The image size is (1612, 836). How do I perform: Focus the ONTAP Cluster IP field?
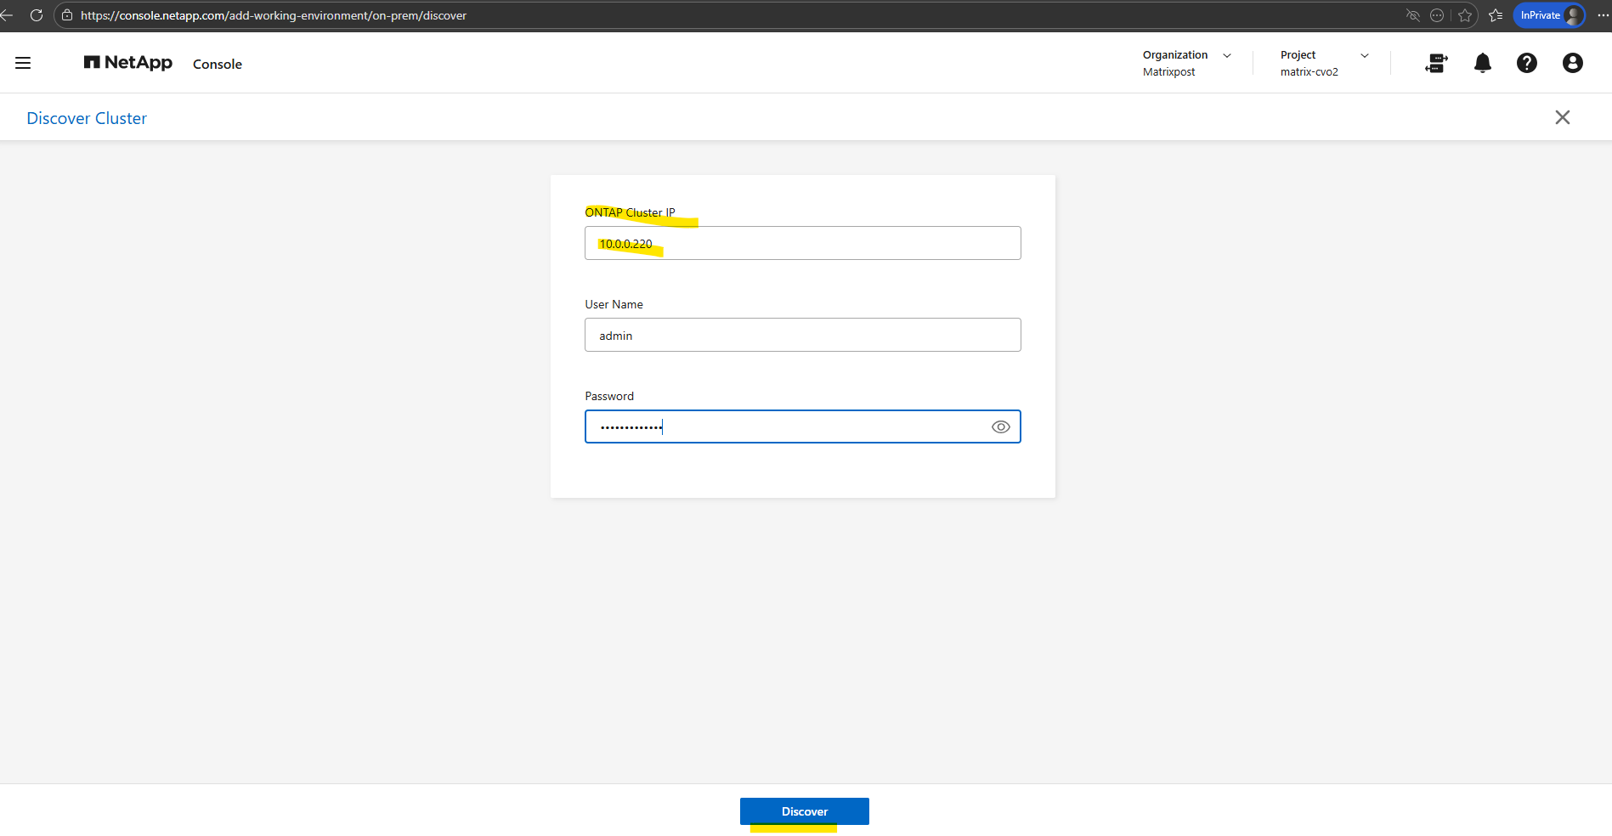803,243
